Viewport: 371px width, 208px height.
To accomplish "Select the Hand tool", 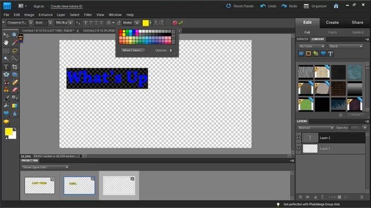I will pos(6,43).
